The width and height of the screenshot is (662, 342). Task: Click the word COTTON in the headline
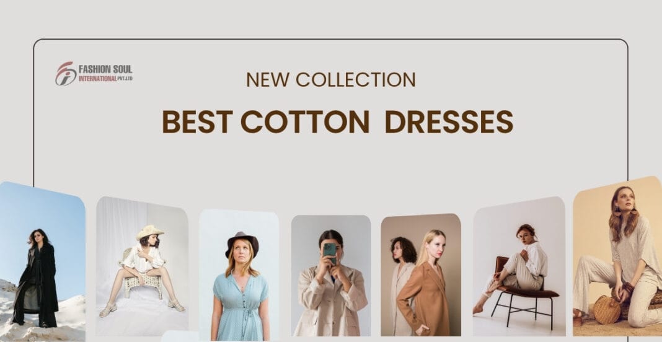[x=305, y=121]
